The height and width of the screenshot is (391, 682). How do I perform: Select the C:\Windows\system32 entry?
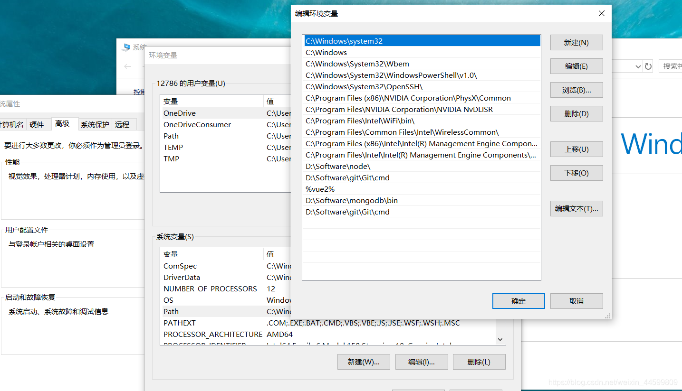pyautogui.click(x=422, y=41)
